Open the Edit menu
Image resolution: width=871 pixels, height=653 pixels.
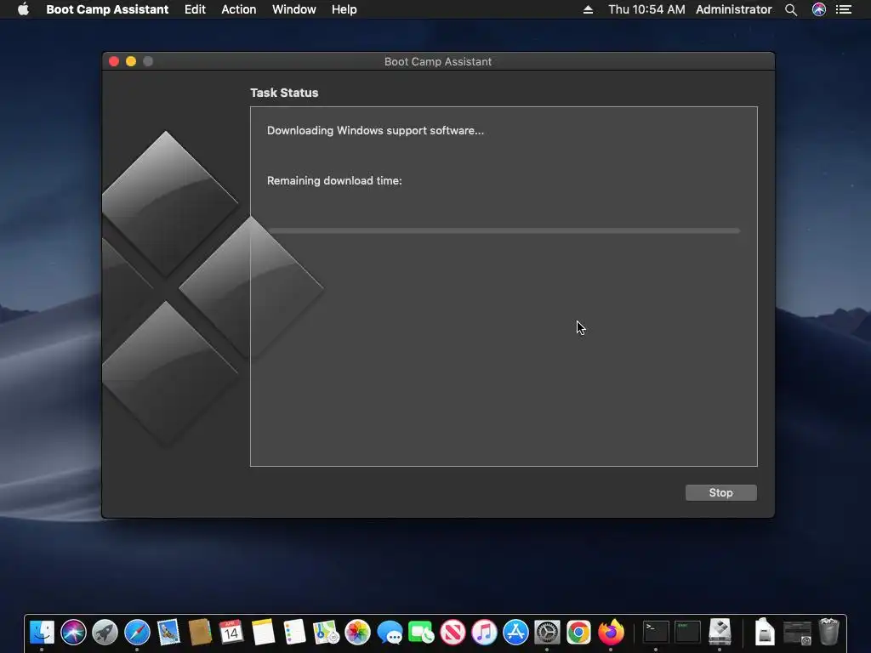tap(195, 9)
